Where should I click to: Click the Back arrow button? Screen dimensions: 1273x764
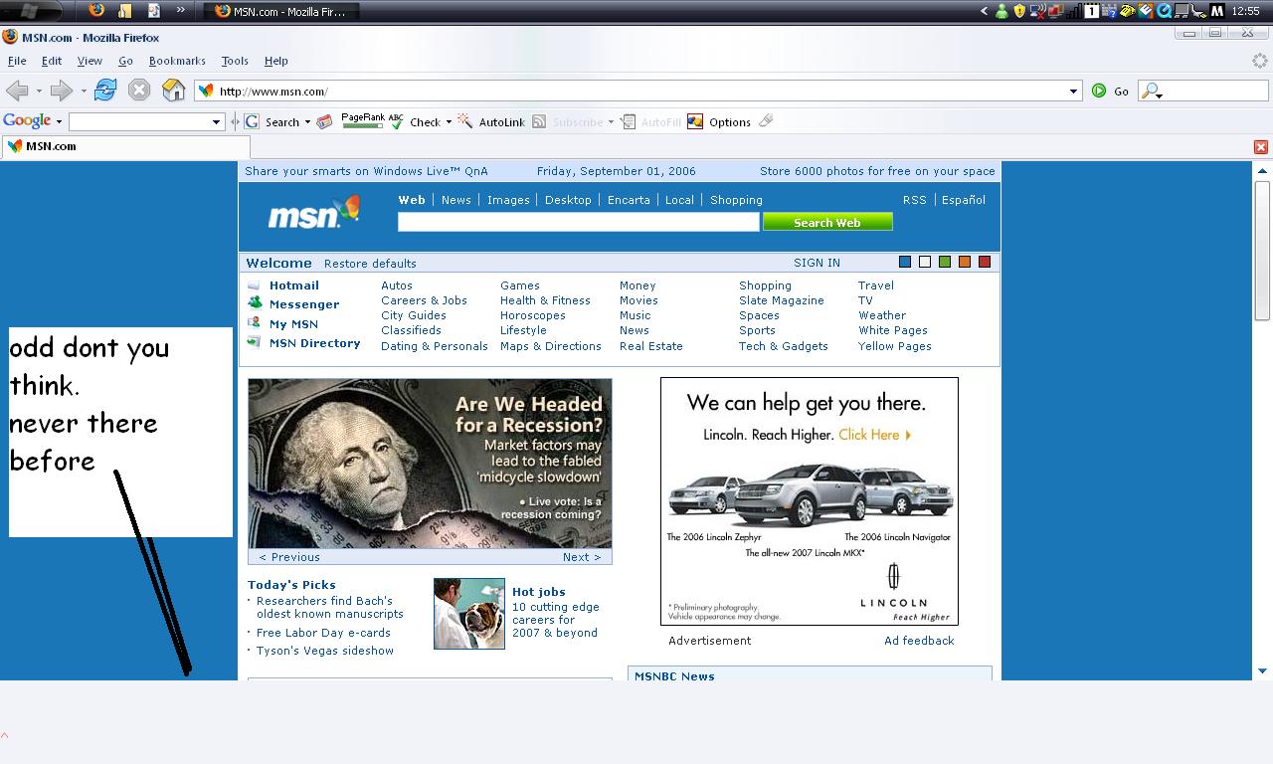(x=17, y=91)
